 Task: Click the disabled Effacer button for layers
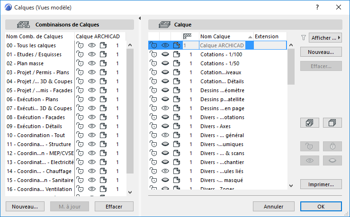(321, 66)
